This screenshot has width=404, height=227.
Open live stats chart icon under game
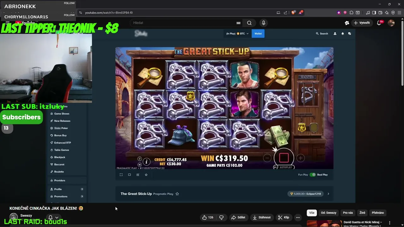[138, 175]
